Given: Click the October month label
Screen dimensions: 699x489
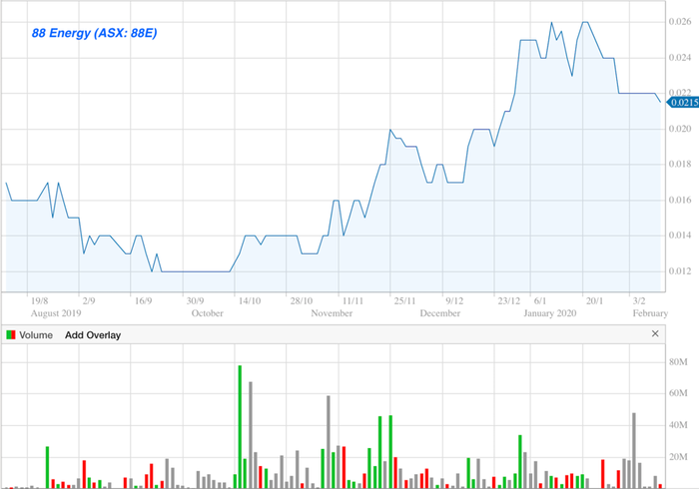Looking at the screenshot, I should 208,313.
